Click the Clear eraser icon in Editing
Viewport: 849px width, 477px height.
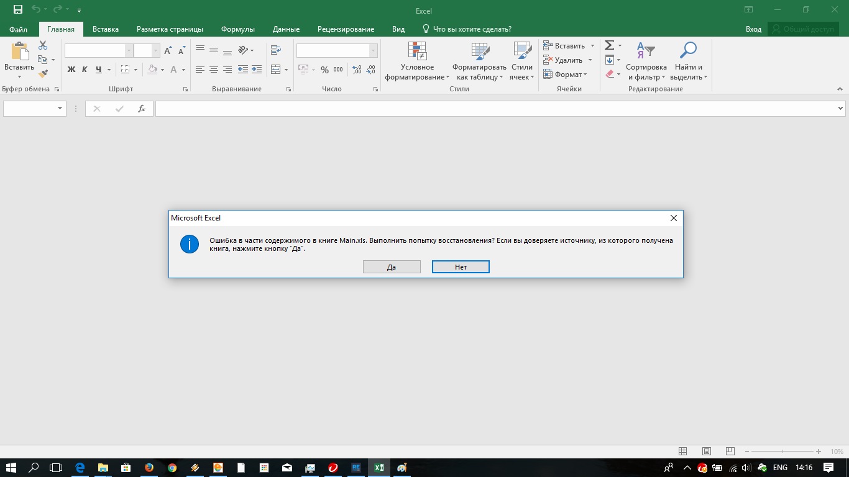point(610,74)
